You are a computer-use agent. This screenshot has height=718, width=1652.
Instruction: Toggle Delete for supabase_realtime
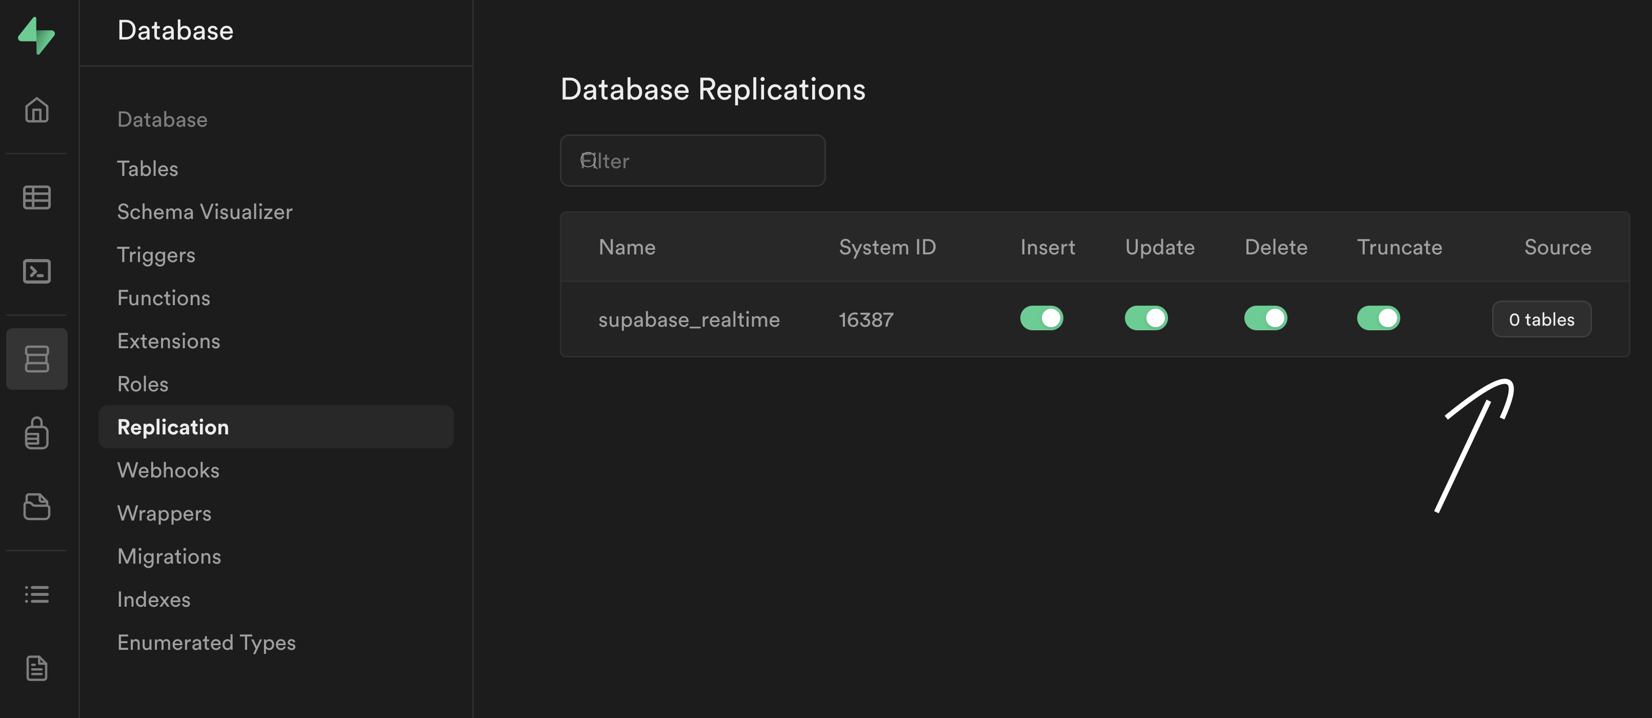click(x=1265, y=318)
